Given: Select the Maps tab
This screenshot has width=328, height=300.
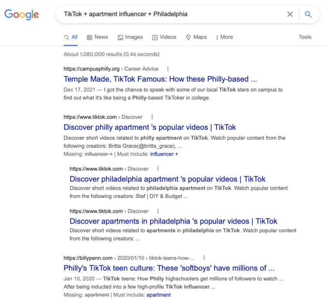Looking at the screenshot, I should pos(196,37).
